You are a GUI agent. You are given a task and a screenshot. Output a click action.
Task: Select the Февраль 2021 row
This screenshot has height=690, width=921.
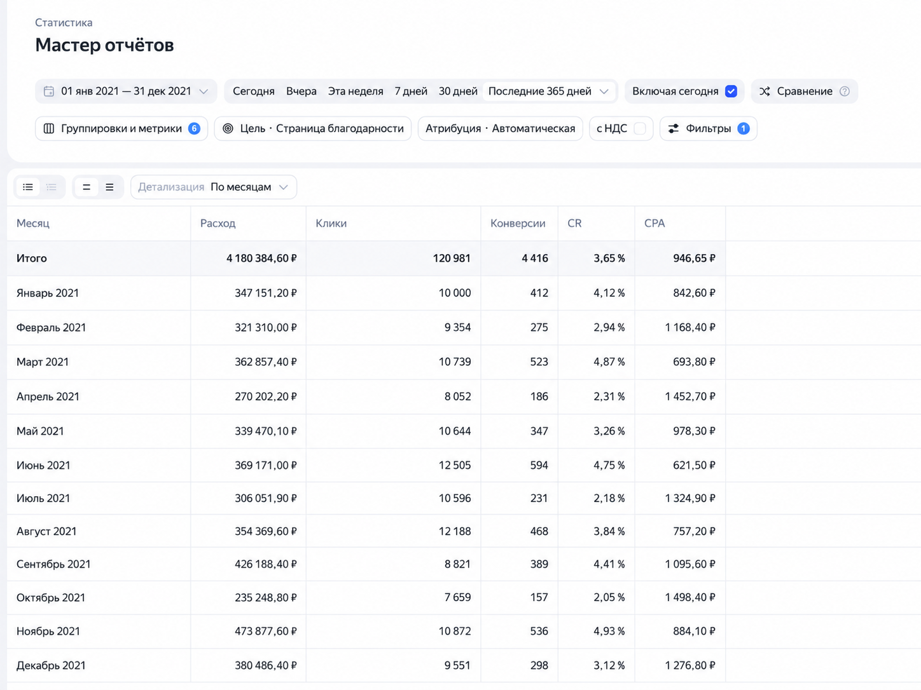click(x=366, y=328)
